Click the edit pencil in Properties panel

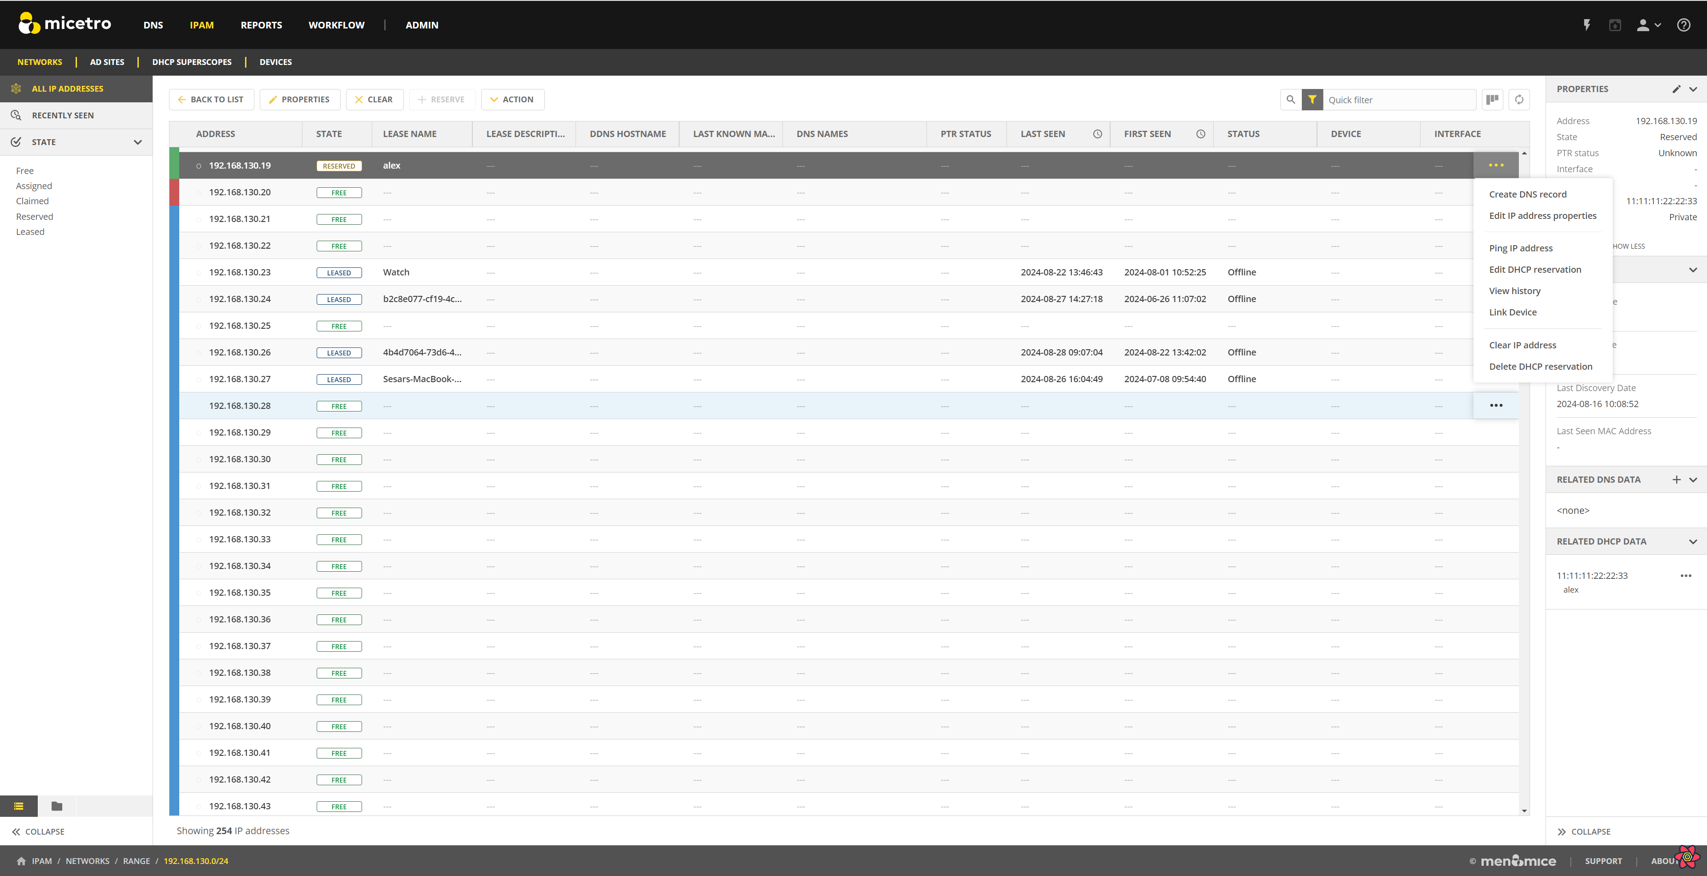1676,89
